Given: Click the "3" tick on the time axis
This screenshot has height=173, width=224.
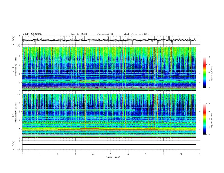Looking at the screenshot, I should (x=76, y=154).
